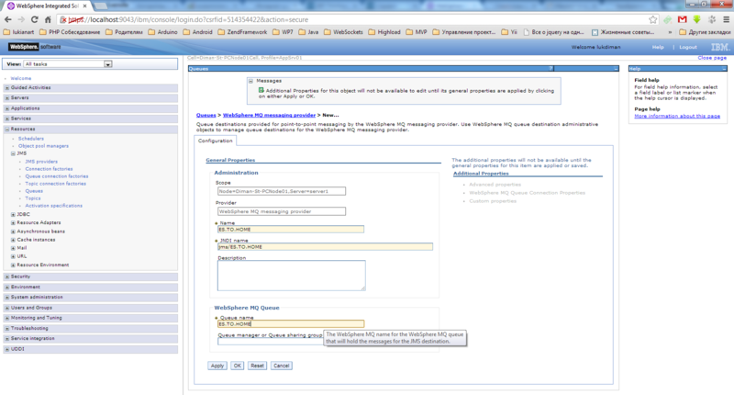Close the WebSphere browser tab
Image resolution: width=734 pixels, height=395 pixels.
tap(84, 6)
